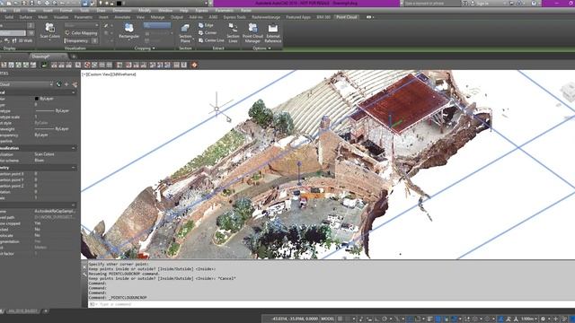Open the Modify menu
Viewport: 575px width, 323px height.
click(145, 11)
